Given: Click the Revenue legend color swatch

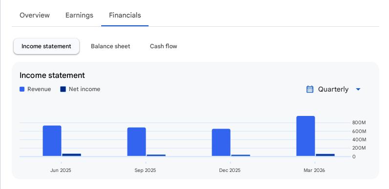Looking at the screenshot, I should [22, 89].
